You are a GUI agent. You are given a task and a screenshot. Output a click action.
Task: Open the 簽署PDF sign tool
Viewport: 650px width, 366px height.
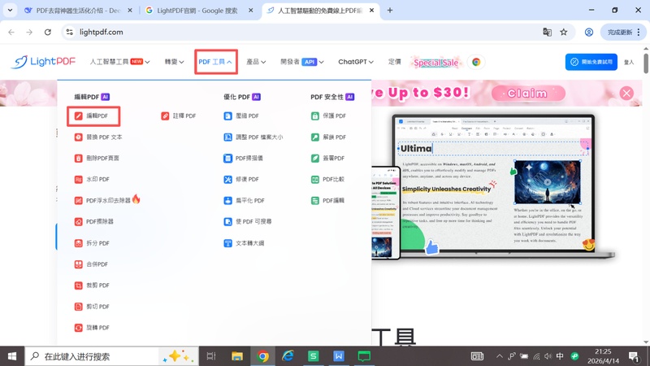coord(328,158)
